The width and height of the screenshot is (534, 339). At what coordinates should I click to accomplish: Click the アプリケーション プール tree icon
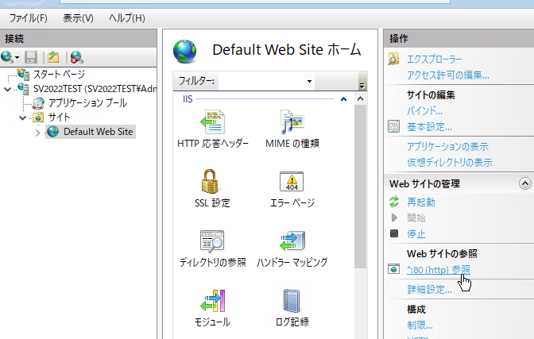[x=38, y=102]
